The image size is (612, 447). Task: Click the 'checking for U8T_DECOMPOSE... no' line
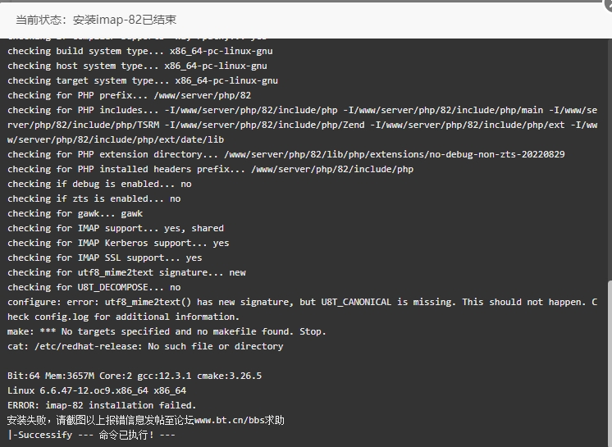[x=94, y=287]
